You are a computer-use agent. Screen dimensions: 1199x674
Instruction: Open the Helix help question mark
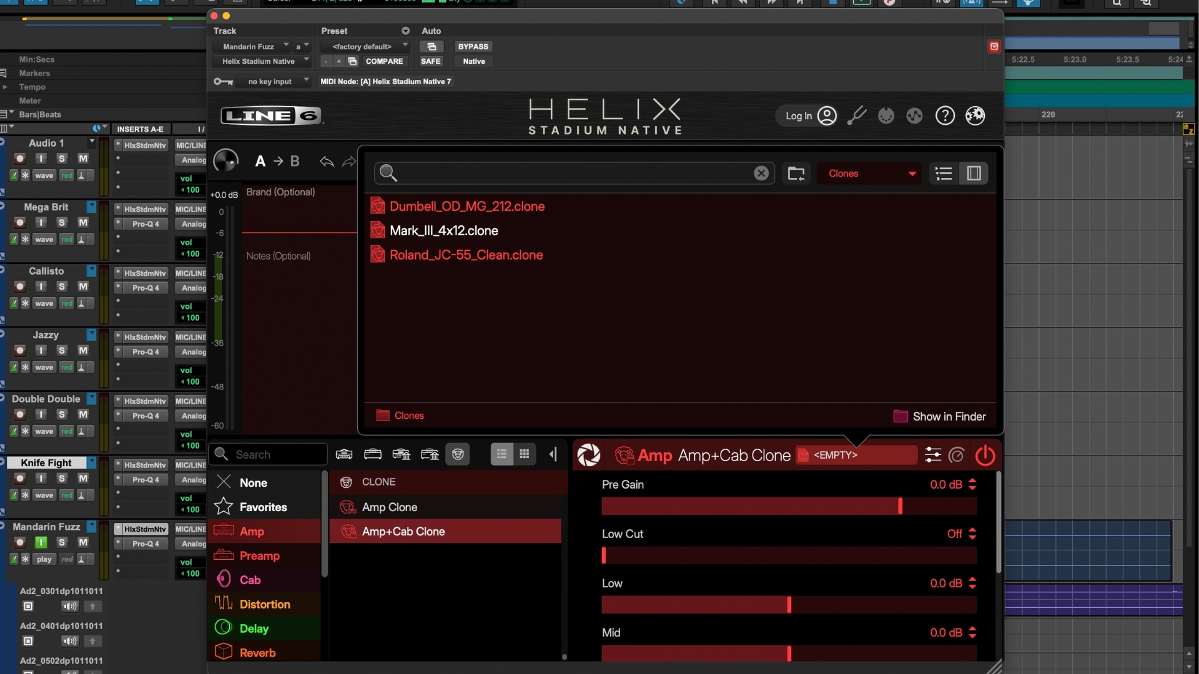(x=945, y=116)
